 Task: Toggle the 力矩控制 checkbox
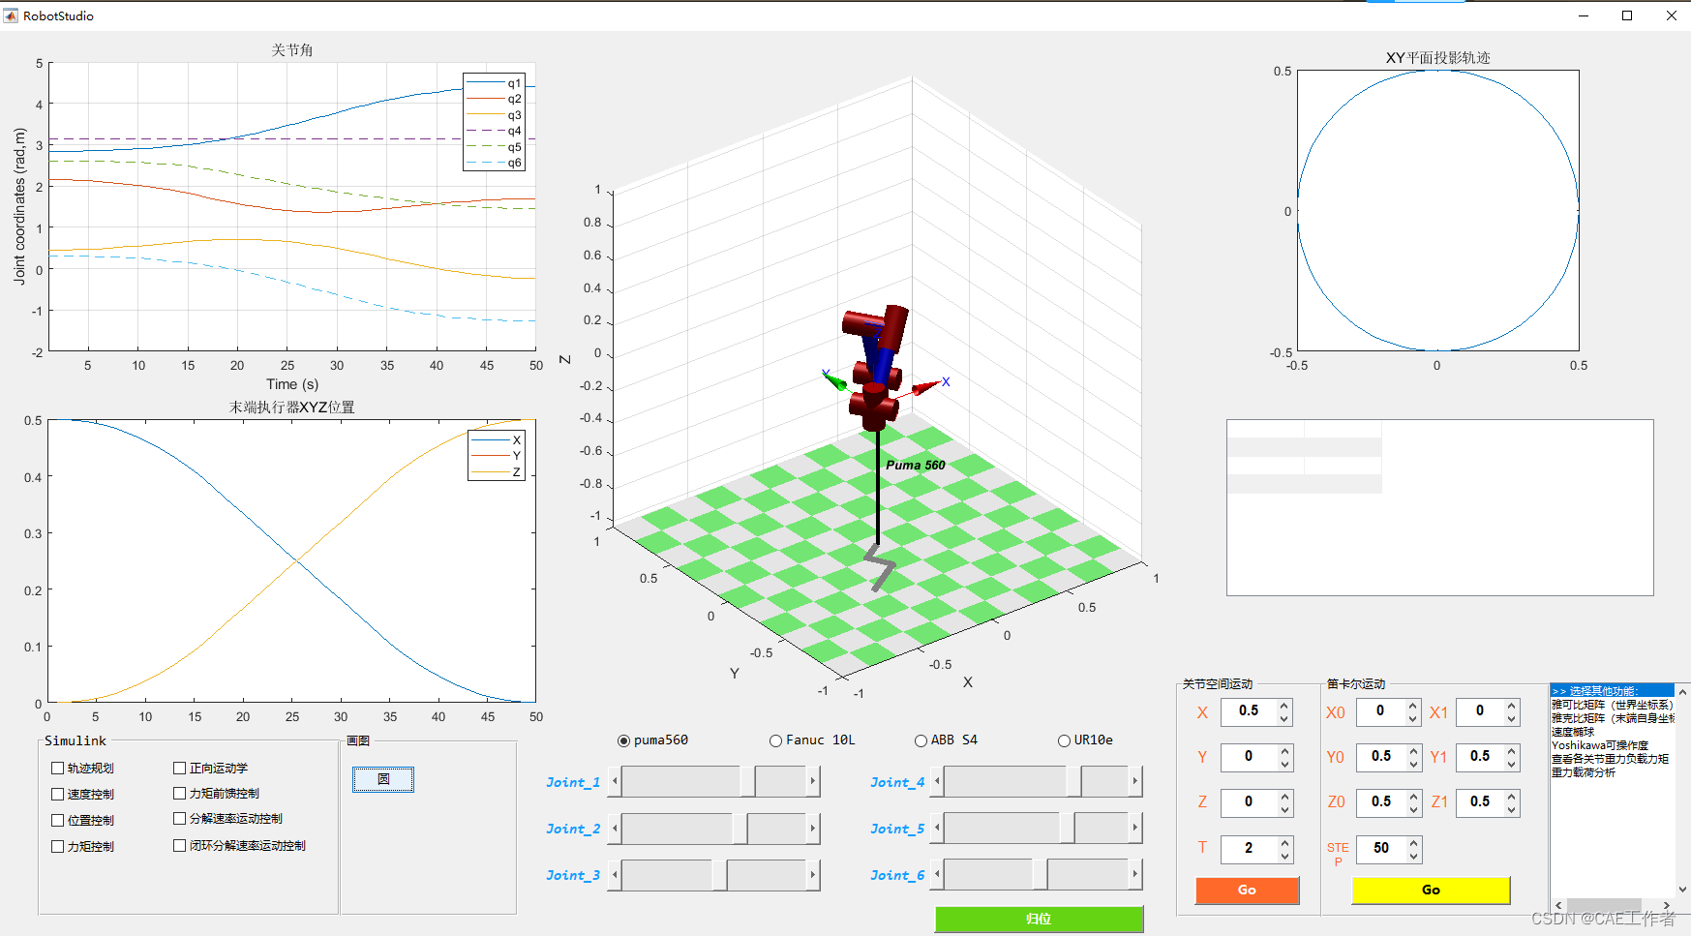pyautogui.click(x=57, y=846)
